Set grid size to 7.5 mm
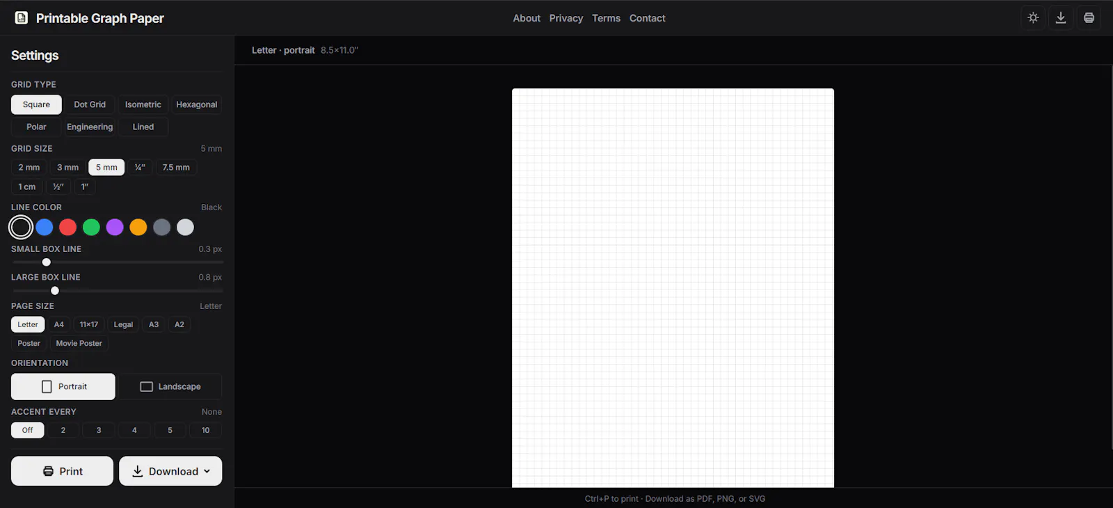The image size is (1113, 508). [176, 167]
